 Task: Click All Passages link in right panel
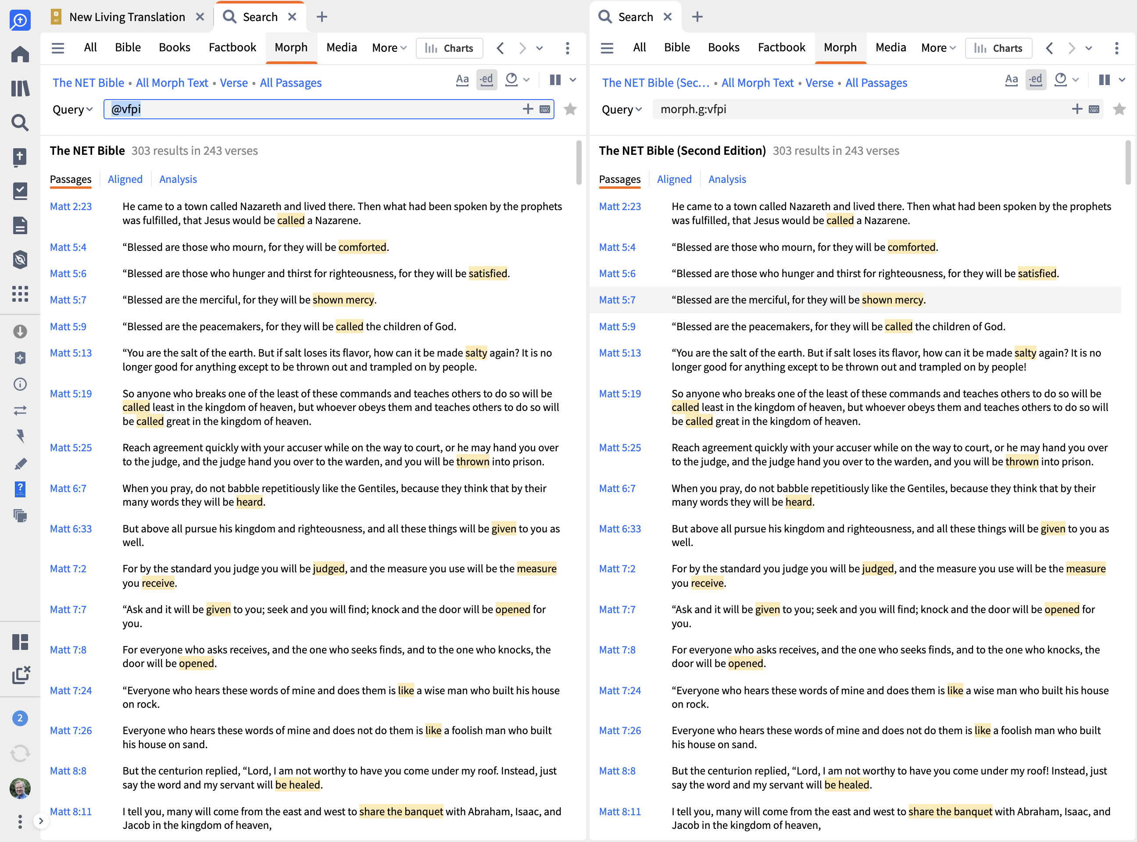tap(876, 82)
